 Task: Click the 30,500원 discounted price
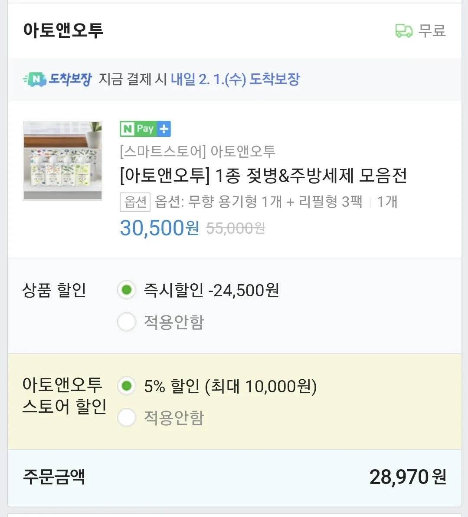pos(159,228)
